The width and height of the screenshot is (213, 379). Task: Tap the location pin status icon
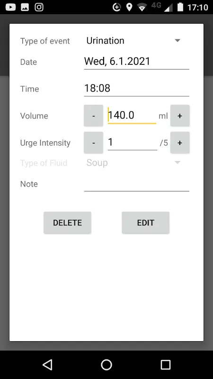(x=129, y=7)
